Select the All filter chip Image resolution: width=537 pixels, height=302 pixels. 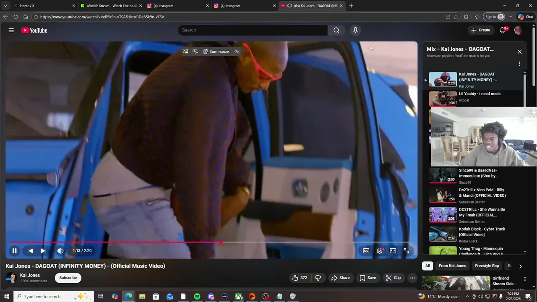pos(428,266)
